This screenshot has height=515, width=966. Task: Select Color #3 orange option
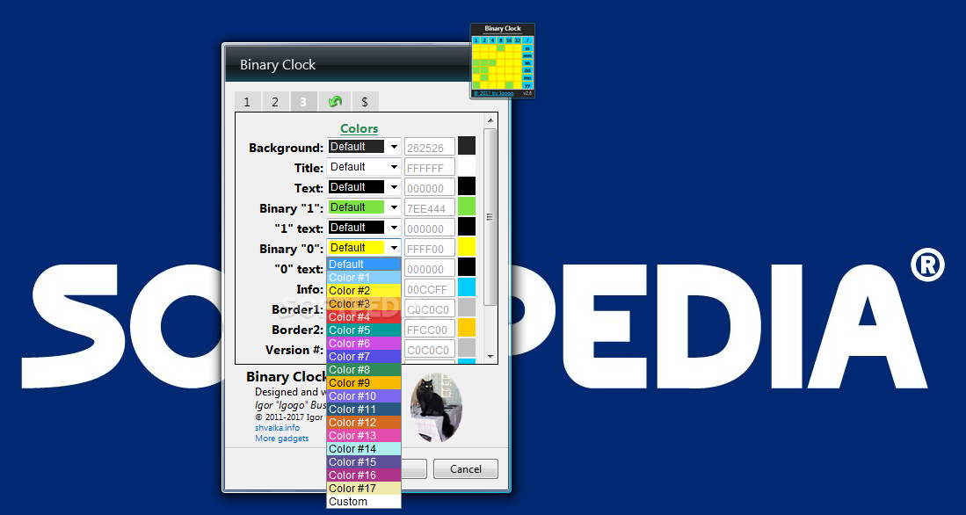(x=364, y=304)
